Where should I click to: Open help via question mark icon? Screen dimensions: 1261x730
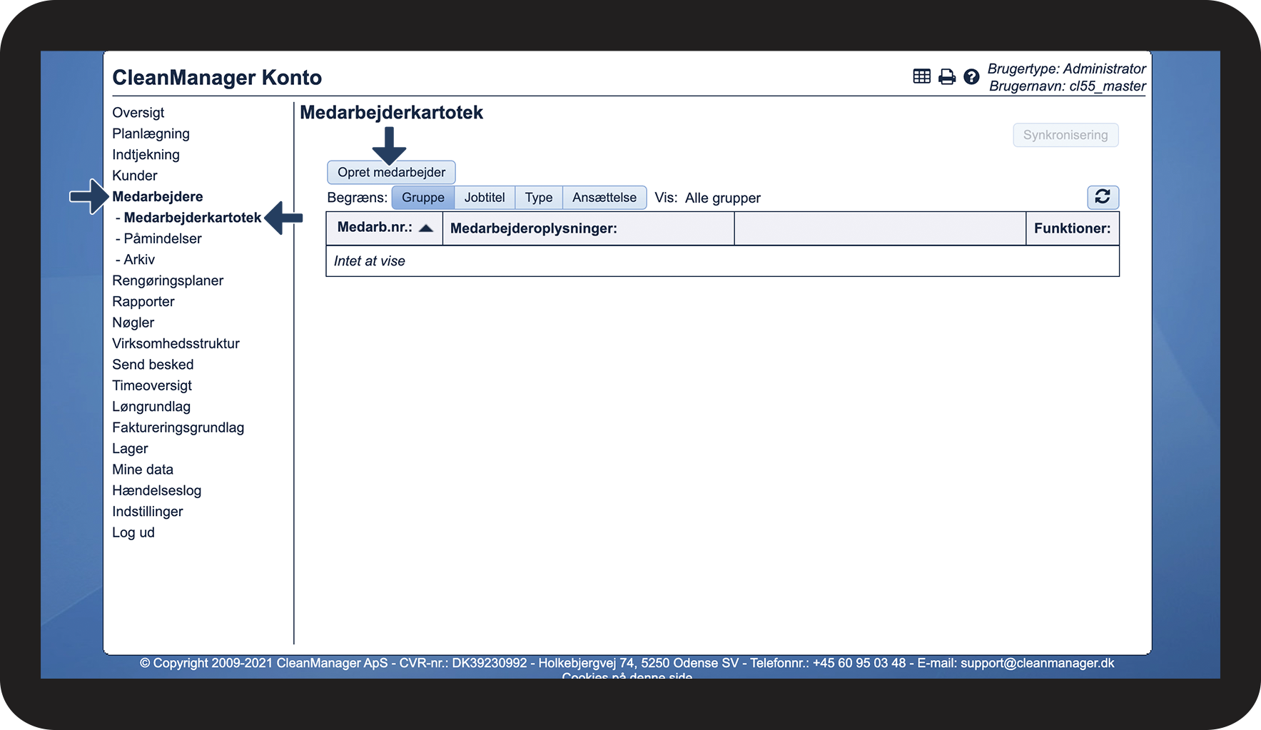[x=971, y=76]
